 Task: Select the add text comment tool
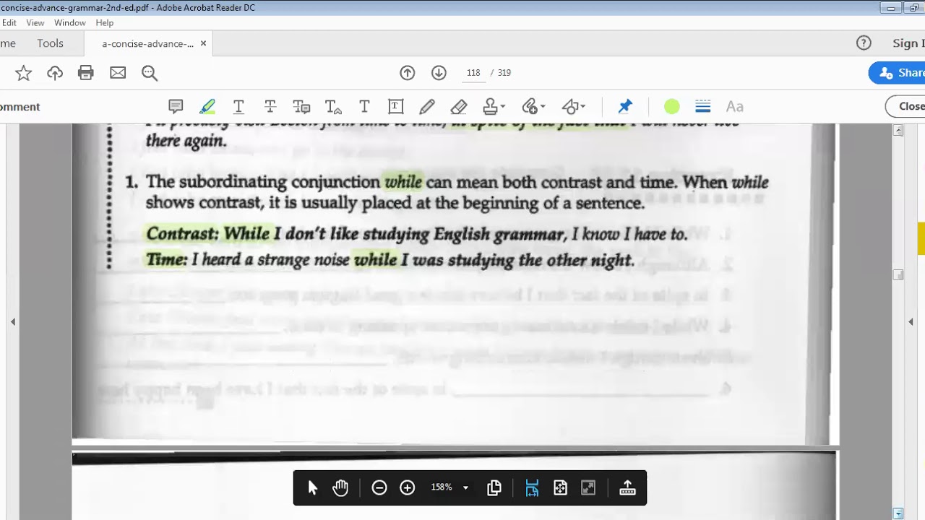(364, 107)
